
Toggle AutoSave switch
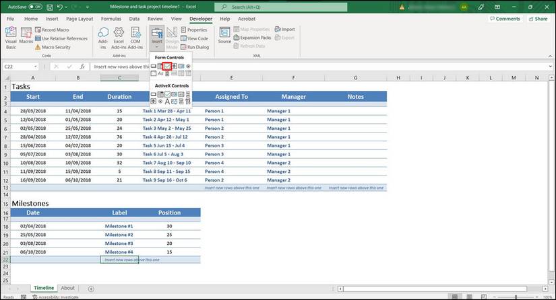tap(35, 7)
